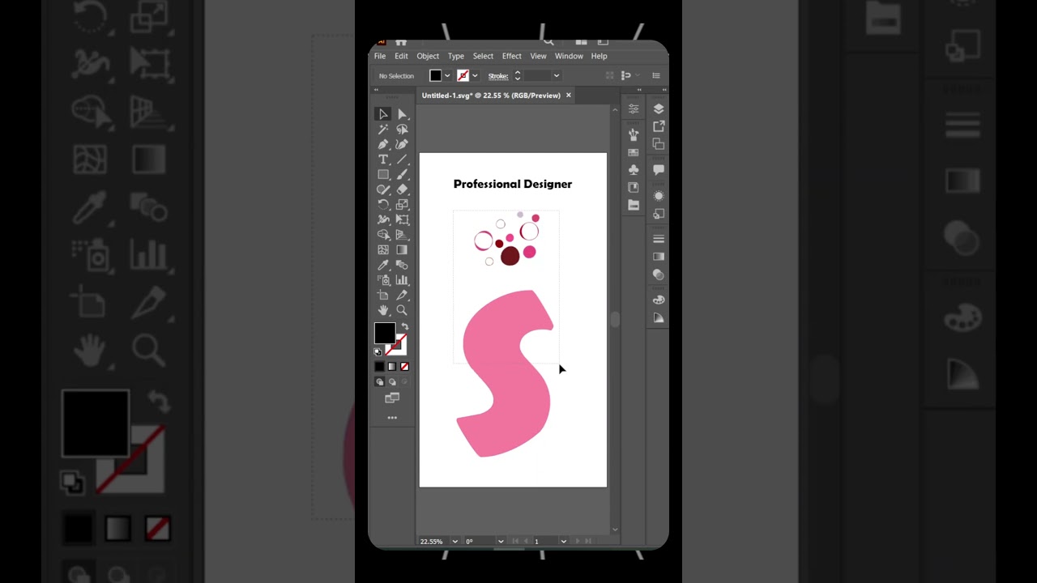This screenshot has height=583, width=1037.
Task: Select the Perspective Grid tool
Action: 402,235
